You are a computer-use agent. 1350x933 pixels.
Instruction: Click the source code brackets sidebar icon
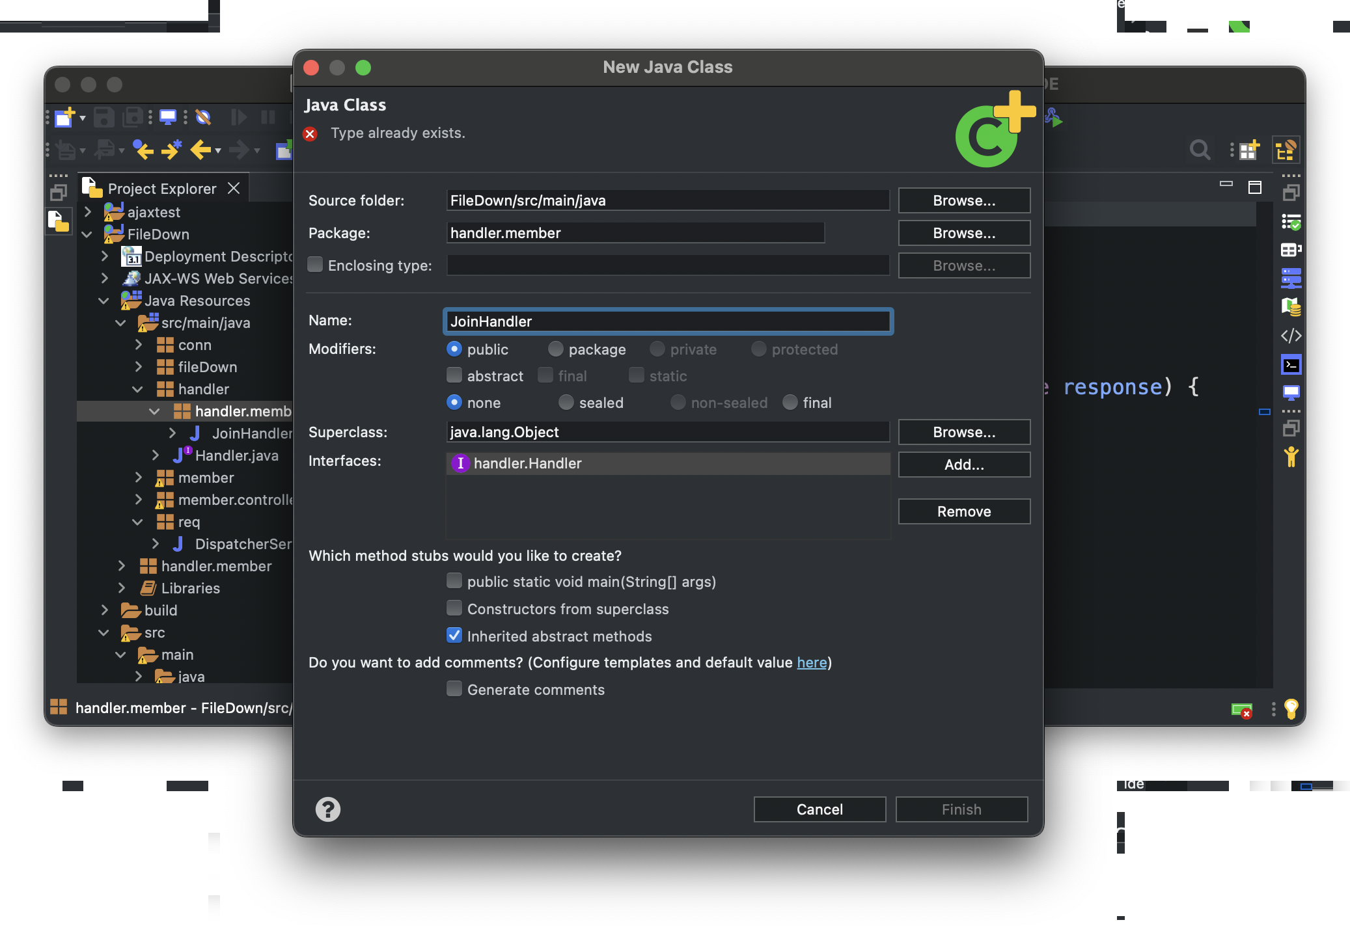(x=1291, y=336)
